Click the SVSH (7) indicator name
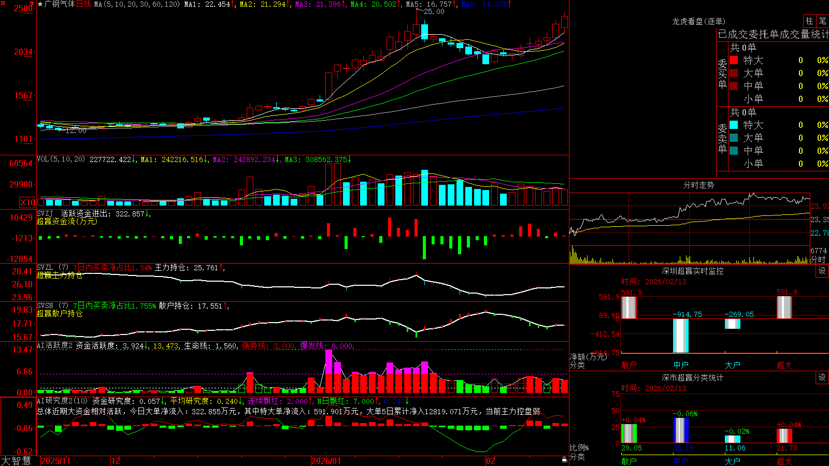The width and height of the screenshot is (829, 466). 52,306
